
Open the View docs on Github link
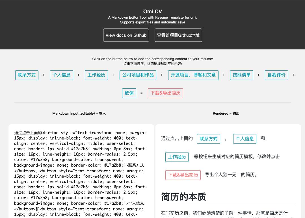[126, 35]
